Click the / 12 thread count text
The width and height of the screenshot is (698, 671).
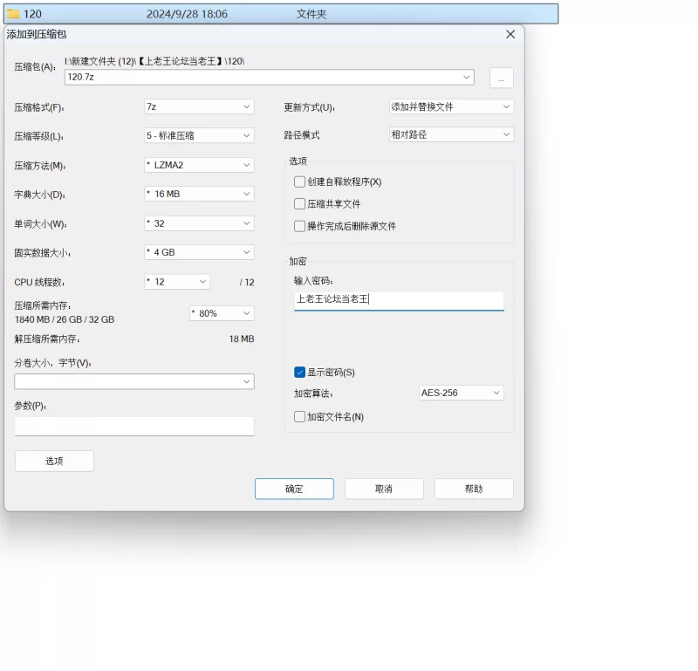(247, 283)
